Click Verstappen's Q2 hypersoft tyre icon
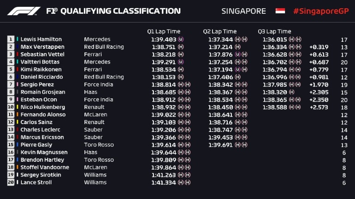 (237, 47)
